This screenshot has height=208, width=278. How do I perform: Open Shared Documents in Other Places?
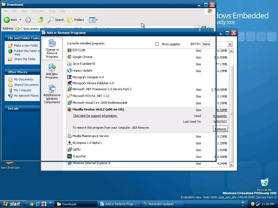[x=26, y=85]
